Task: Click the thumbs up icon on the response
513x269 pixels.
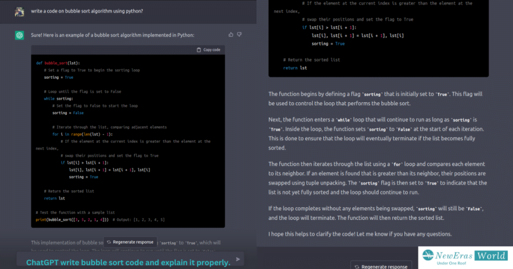Action: click(x=231, y=34)
